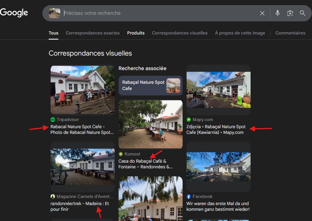Open the Magazine Carnets d'Aventures photo
Screen dimensions: 312x221
click(82, 163)
